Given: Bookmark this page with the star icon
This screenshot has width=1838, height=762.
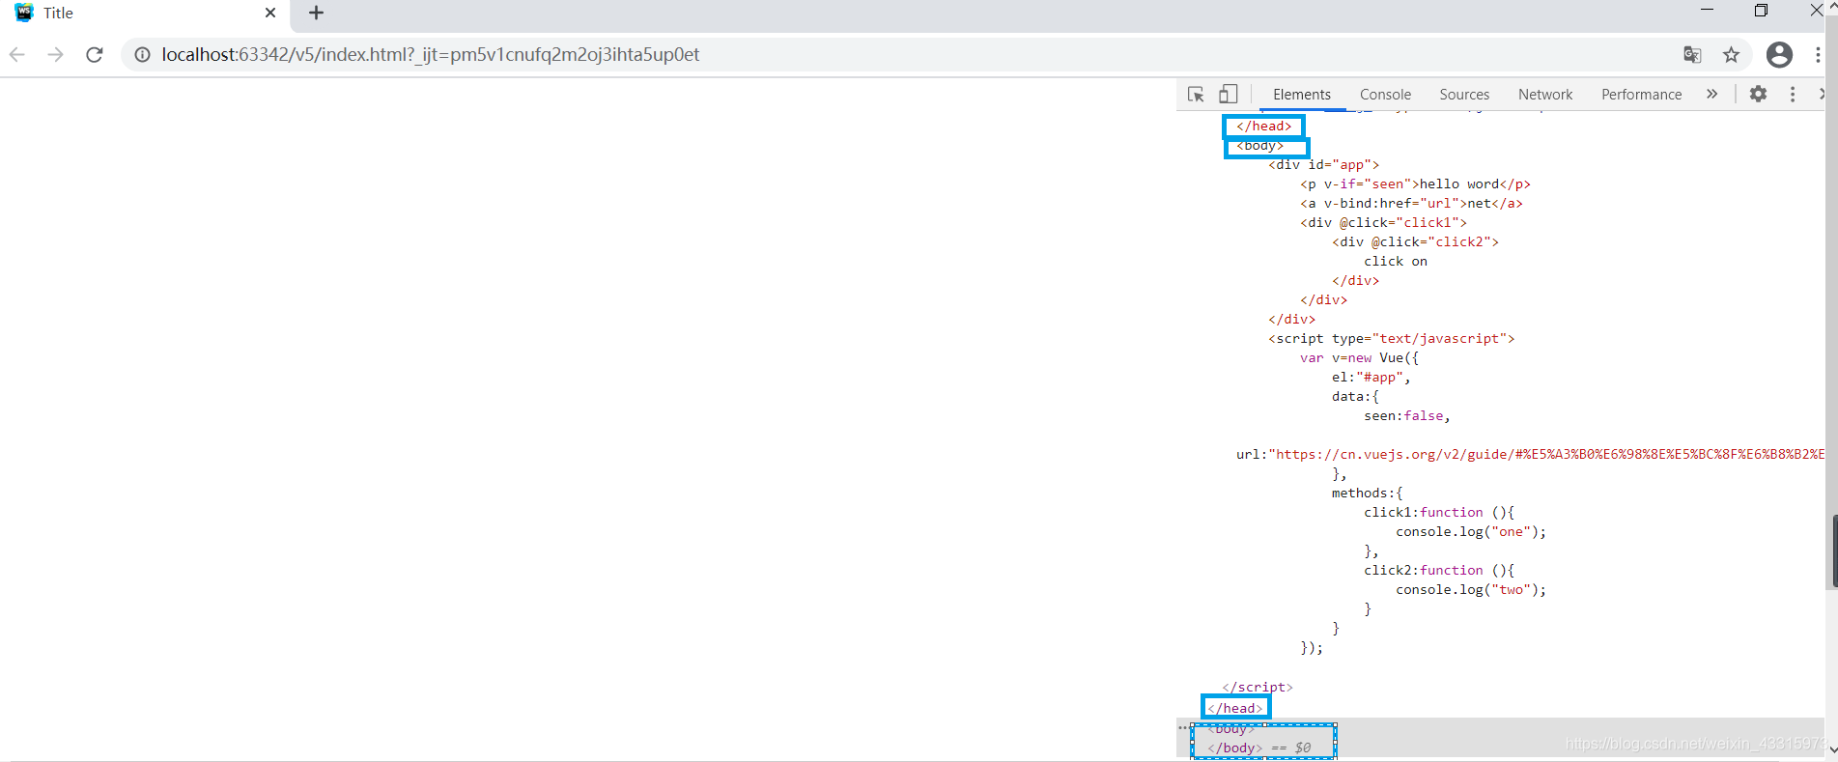Looking at the screenshot, I should pyautogui.click(x=1731, y=55).
